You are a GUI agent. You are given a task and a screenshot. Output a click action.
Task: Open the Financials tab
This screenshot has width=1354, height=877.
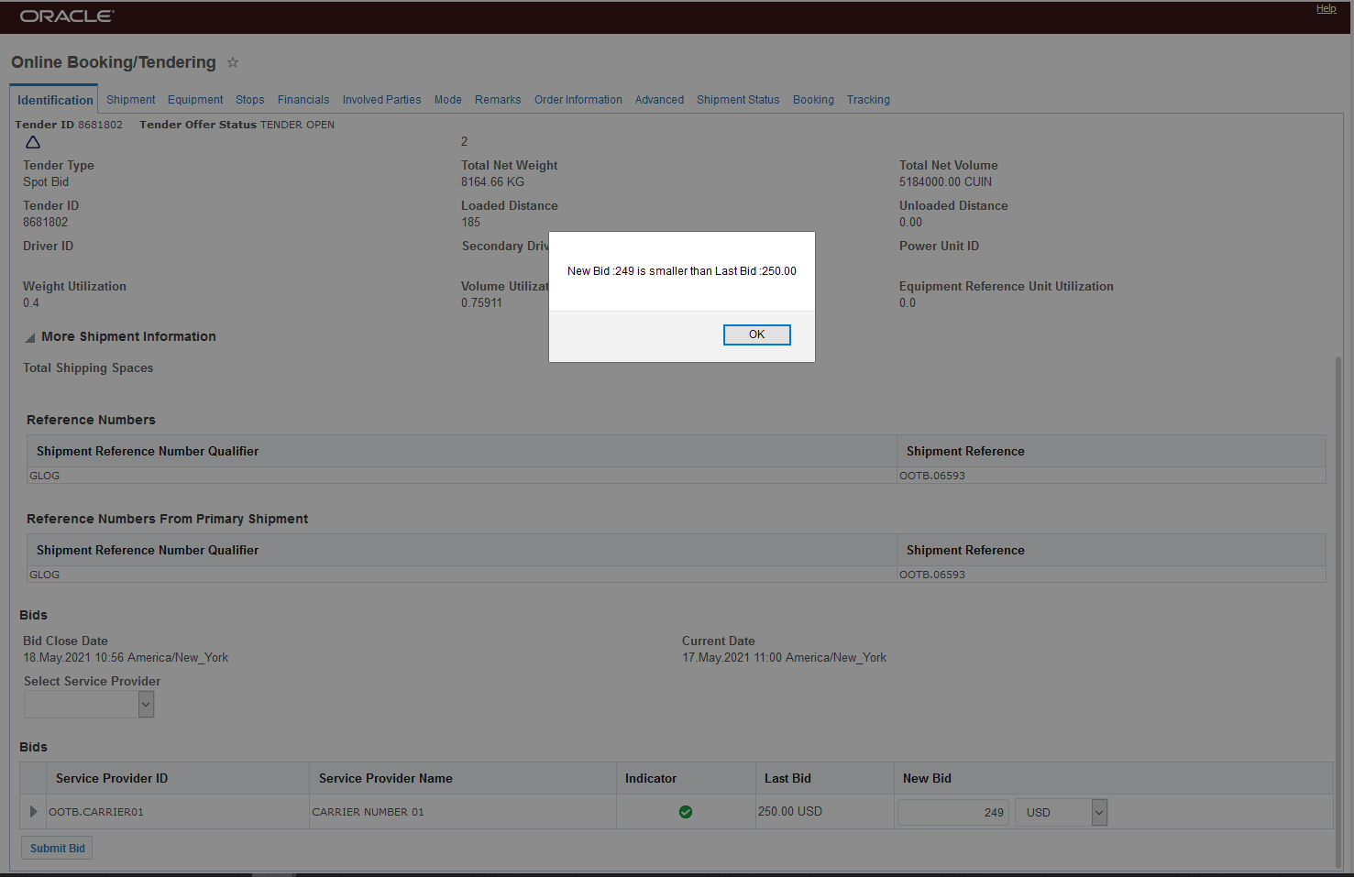(x=303, y=100)
